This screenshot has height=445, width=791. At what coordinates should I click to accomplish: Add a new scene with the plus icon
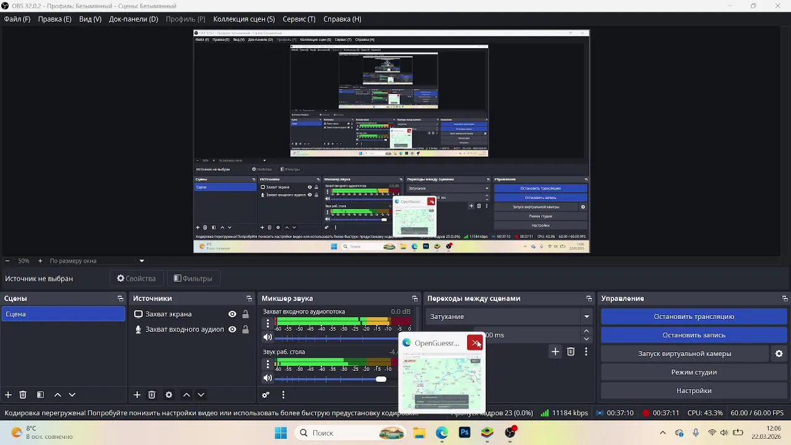(x=8, y=395)
